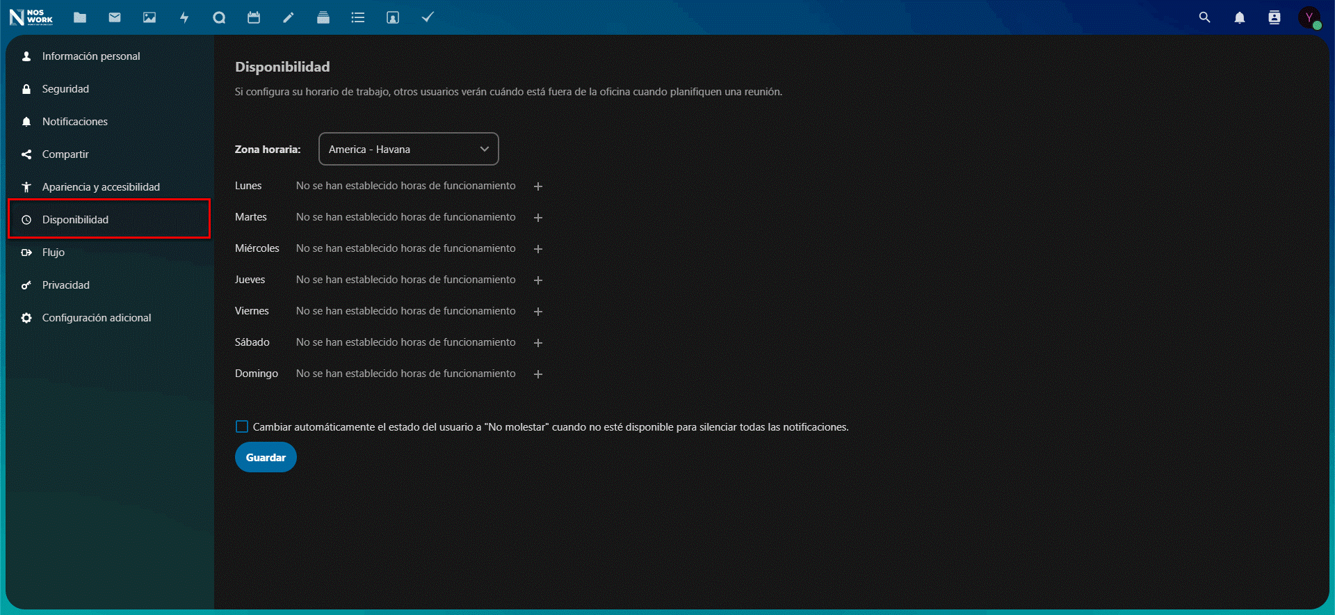Click the Disponibilidad heading text

[x=282, y=67]
